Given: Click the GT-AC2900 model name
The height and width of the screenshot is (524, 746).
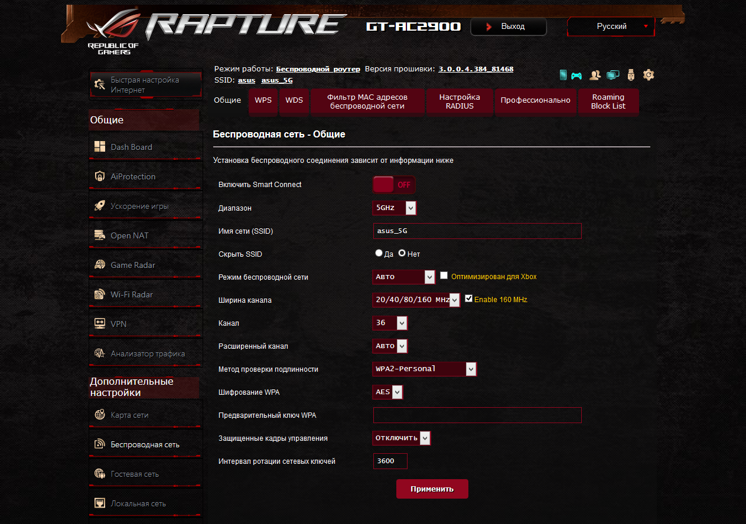Looking at the screenshot, I should (x=413, y=27).
